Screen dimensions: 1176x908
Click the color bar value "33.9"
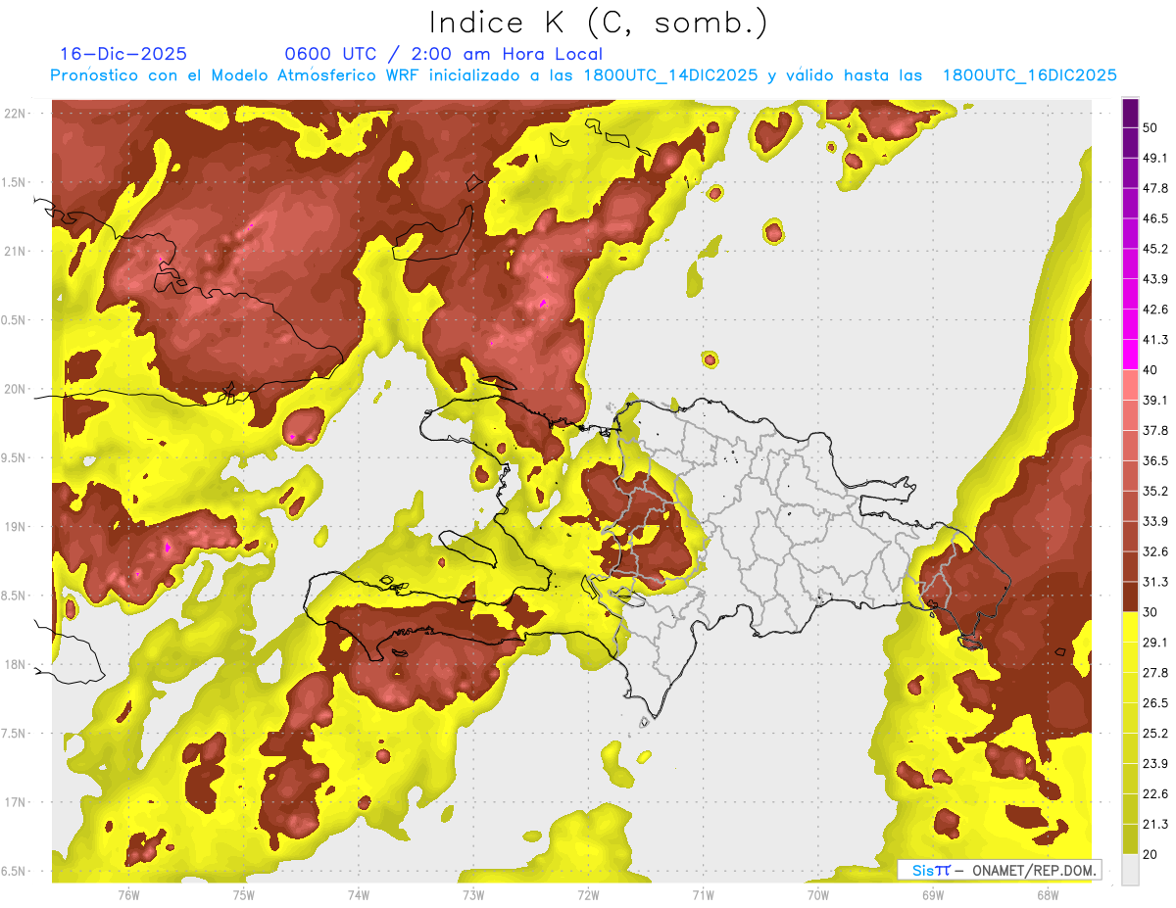pyautogui.click(x=1156, y=521)
